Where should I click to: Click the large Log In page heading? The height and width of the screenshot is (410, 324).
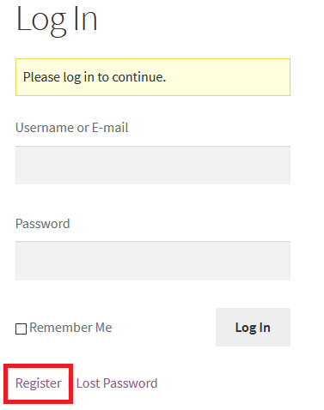point(57,20)
